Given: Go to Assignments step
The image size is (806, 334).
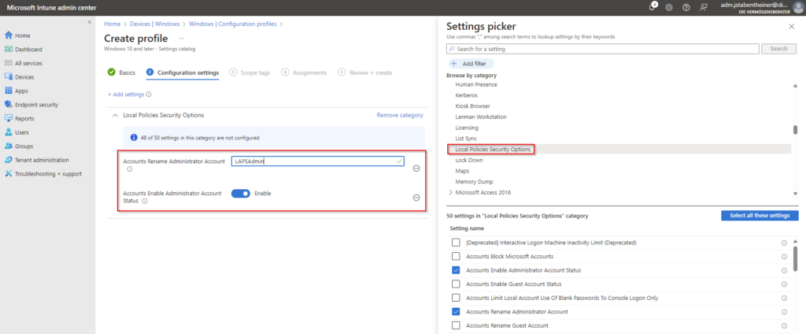Looking at the screenshot, I should pyautogui.click(x=304, y=72).
